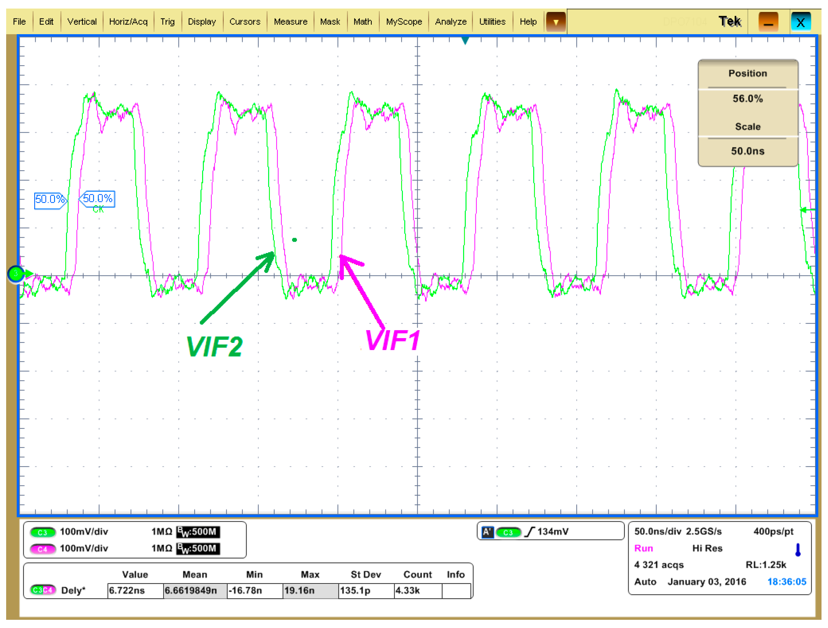Click the green C3 channel badge
This screenshot has width=828, height=628.
point(42,532)
